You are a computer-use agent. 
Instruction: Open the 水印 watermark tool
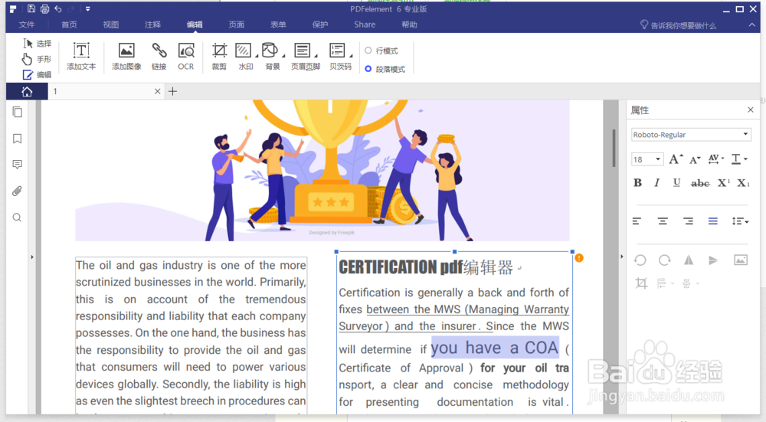246,56
